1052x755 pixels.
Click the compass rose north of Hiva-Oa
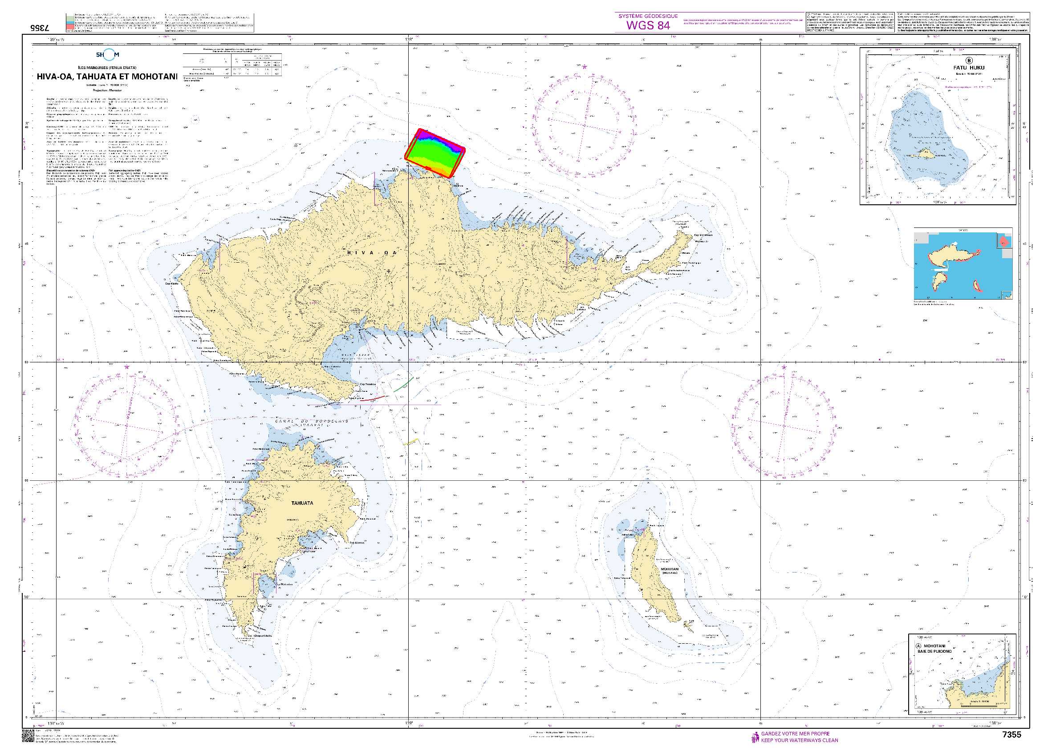point(584,125)
